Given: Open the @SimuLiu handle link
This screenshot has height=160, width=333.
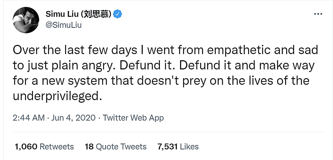Looking at the screenshot, I should click(x=63, y=25).
